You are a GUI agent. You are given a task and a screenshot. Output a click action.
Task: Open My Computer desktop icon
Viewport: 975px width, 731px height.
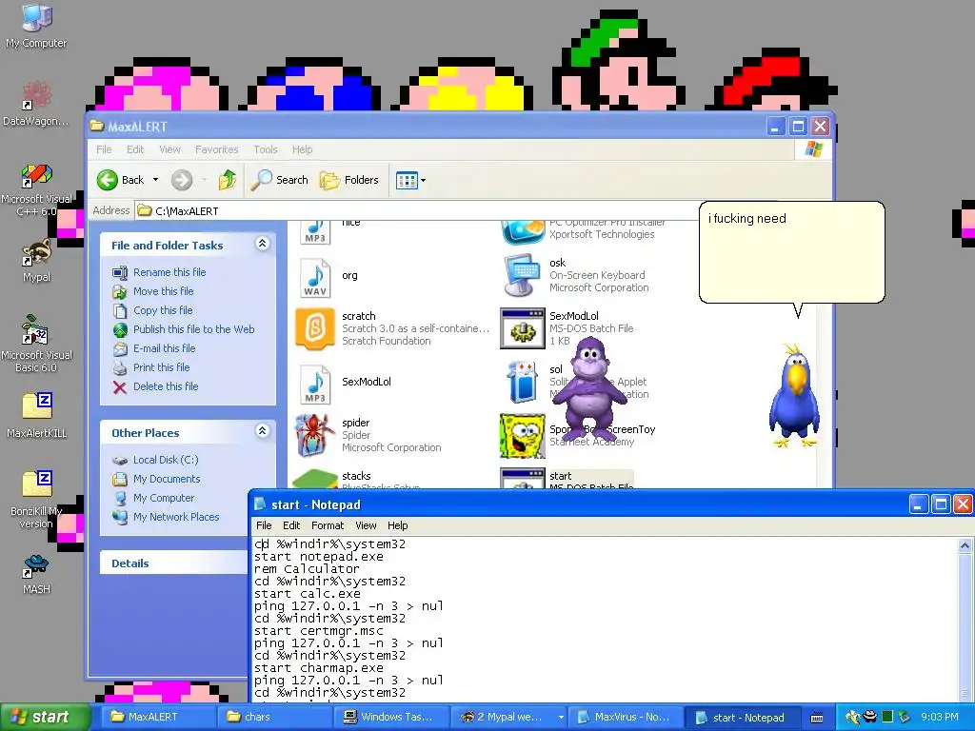point(37,25)
